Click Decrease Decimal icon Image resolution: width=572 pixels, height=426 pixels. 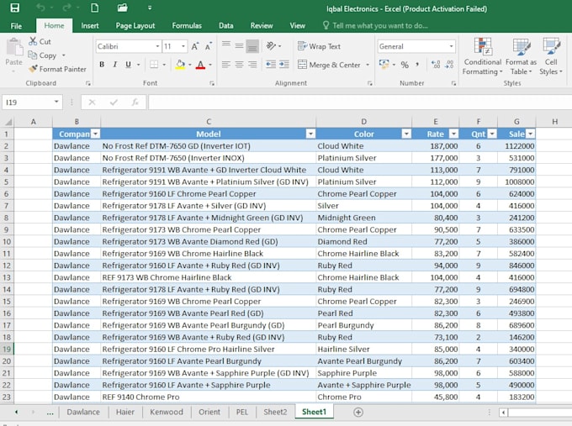tap(449, 65)
